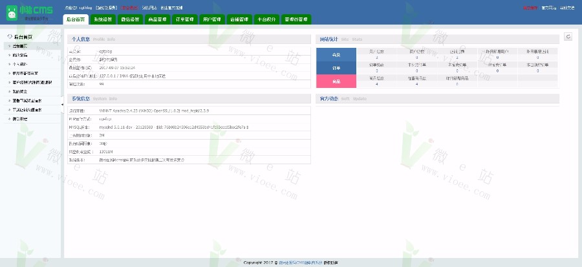582x267 pixels.
Task: Click the green pig CMS logo
Action: tap(29, 13)
